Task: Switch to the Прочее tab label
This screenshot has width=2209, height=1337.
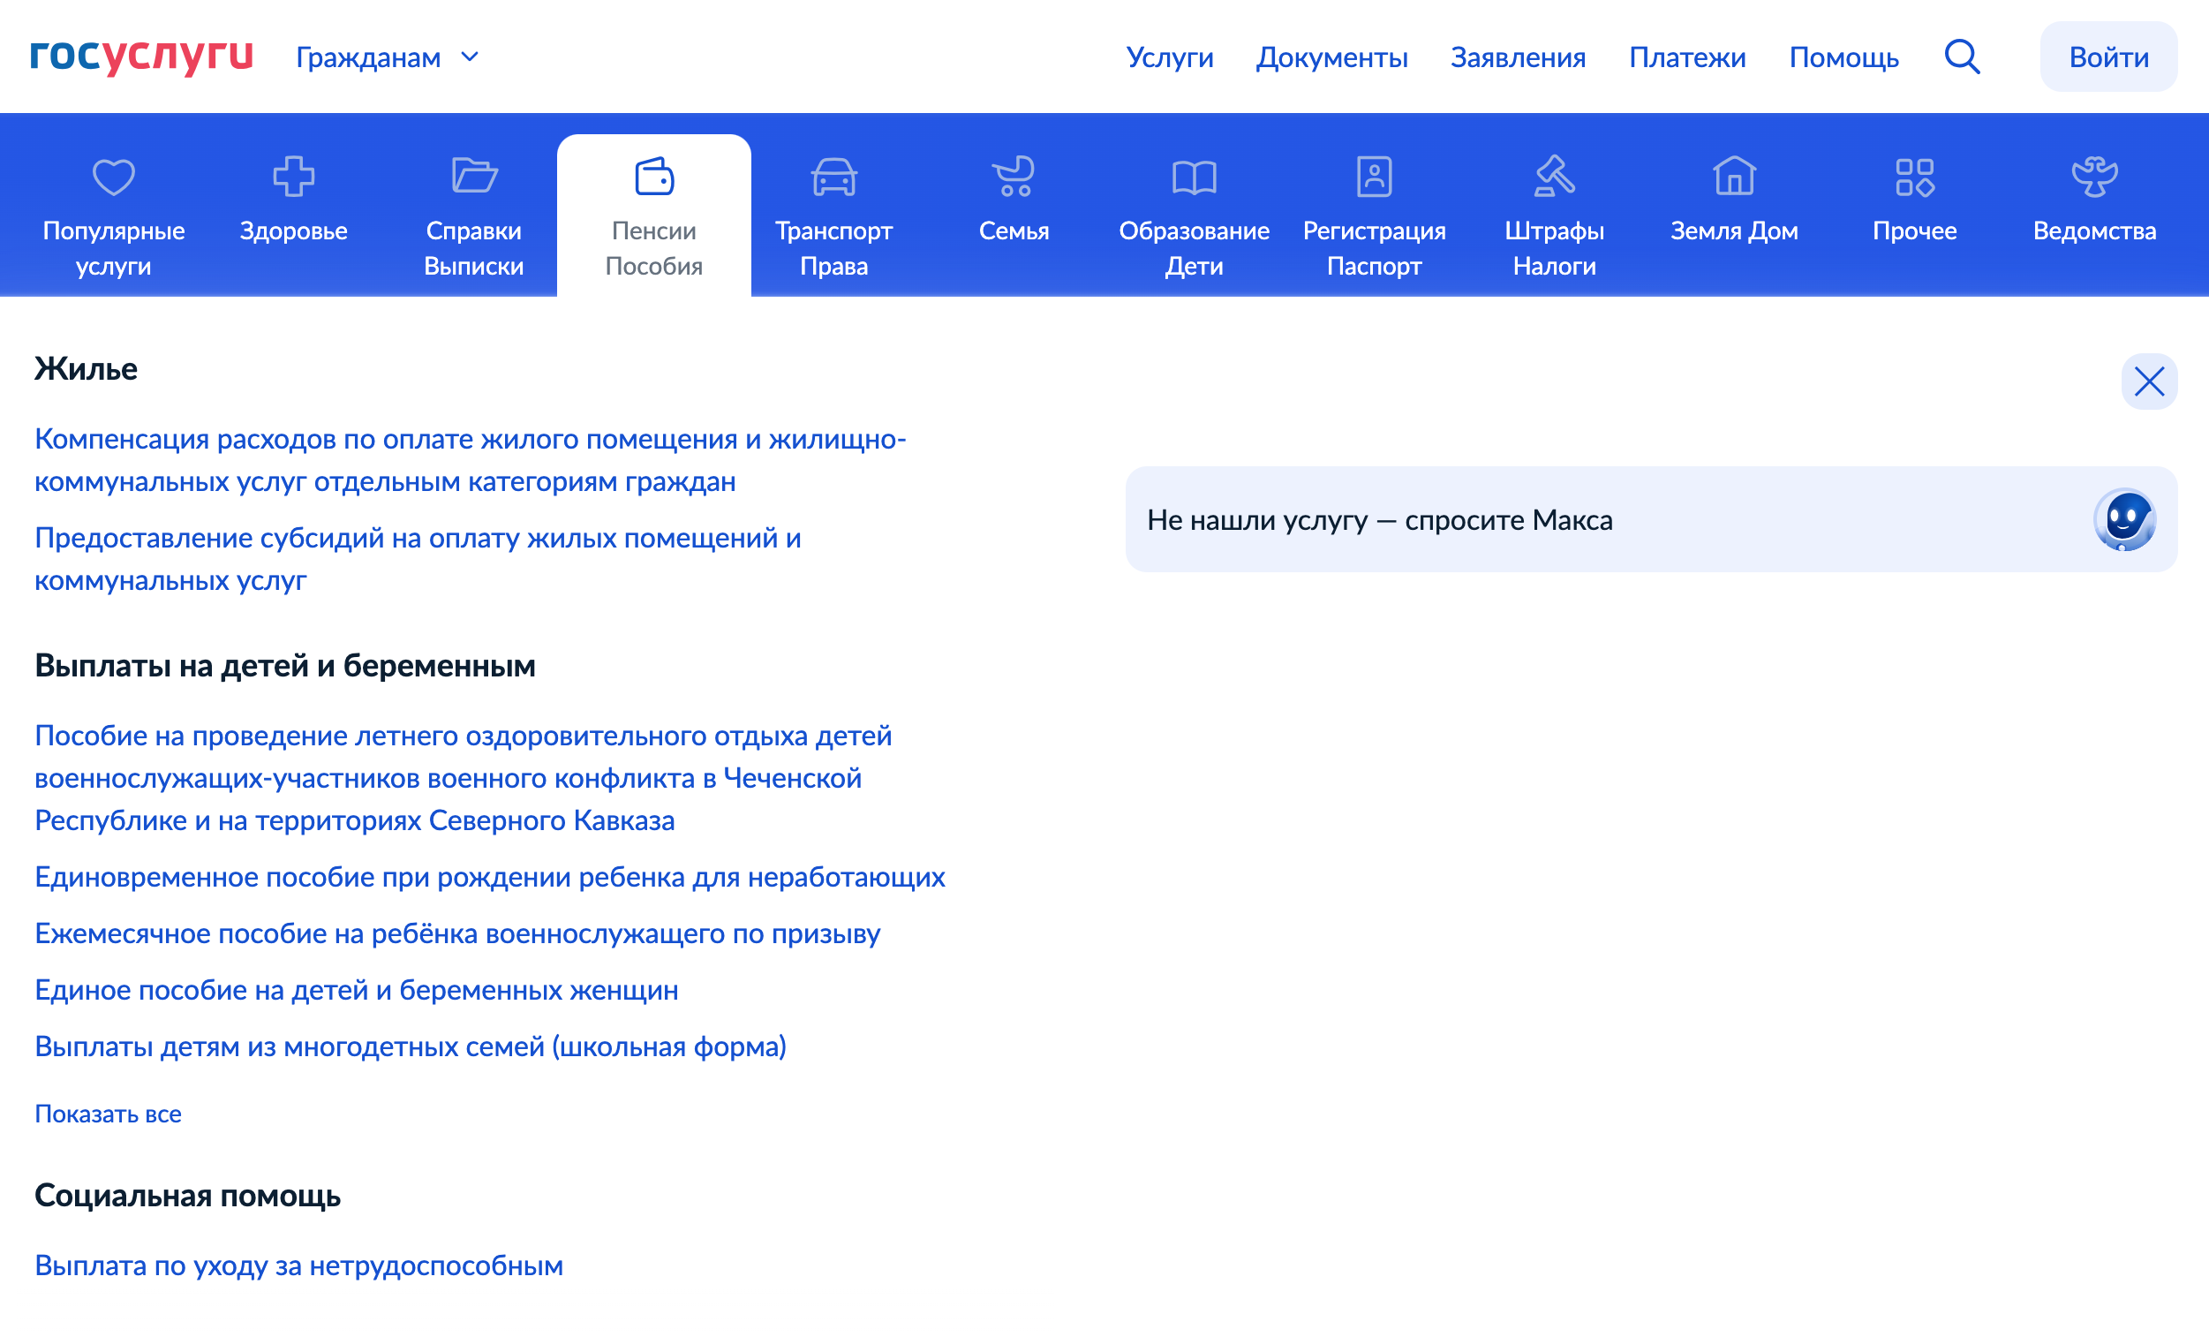Action: point(1915,230)
